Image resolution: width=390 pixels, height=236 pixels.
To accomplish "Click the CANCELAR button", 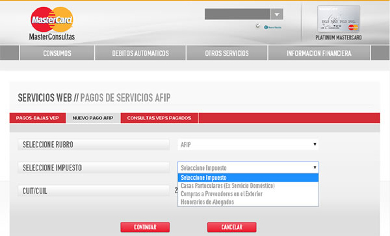I will point(231,227).
